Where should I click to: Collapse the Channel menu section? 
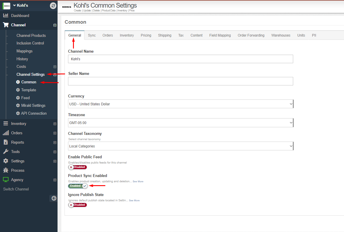point(55,25)
